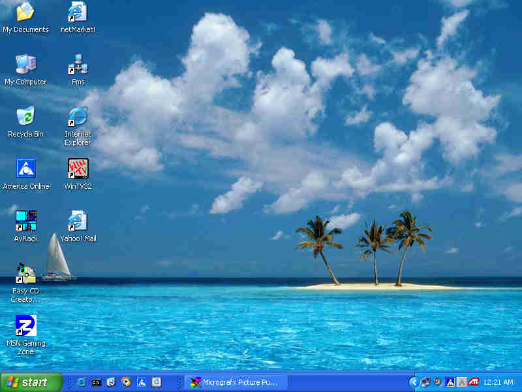Viewport: 522px width, 392px height.
Task: Switch to Micrografx Picture Publisher
Action: tap(235, 382)
